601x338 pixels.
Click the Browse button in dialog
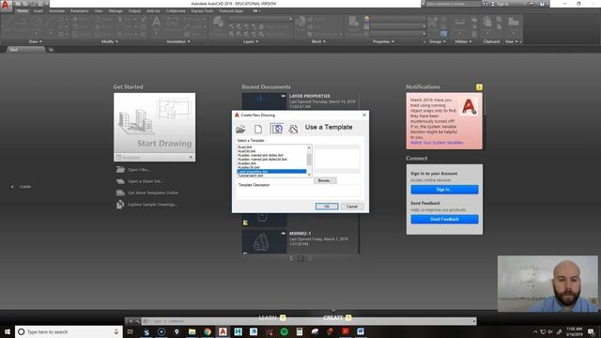(325, 180)
